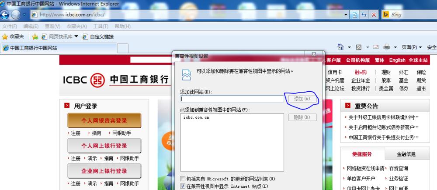Expand the Print dropdown arrow

[x=395, y=47]
